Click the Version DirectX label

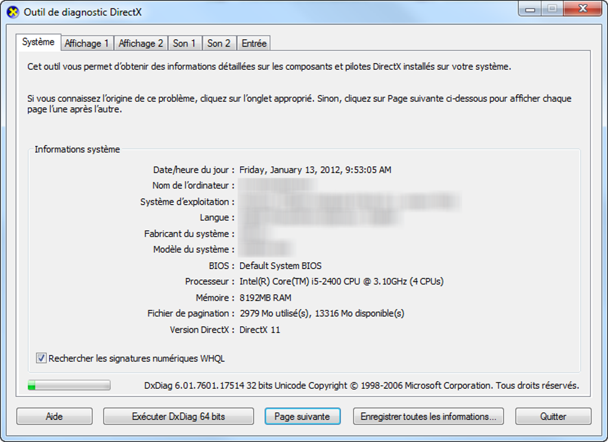point(202,330)
